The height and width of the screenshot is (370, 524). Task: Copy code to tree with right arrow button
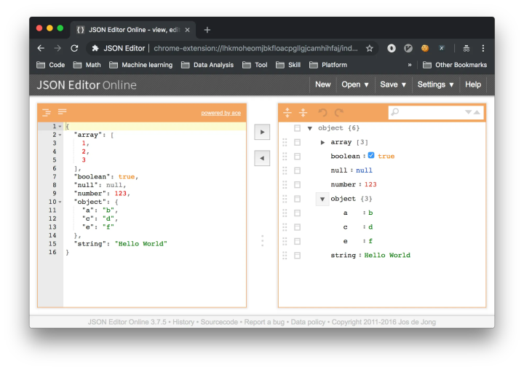[262, 132]
